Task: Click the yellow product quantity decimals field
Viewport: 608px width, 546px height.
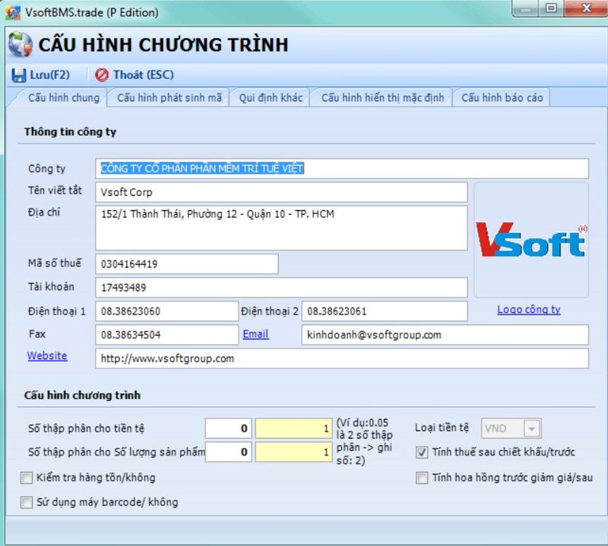Action: click(293, 452)
